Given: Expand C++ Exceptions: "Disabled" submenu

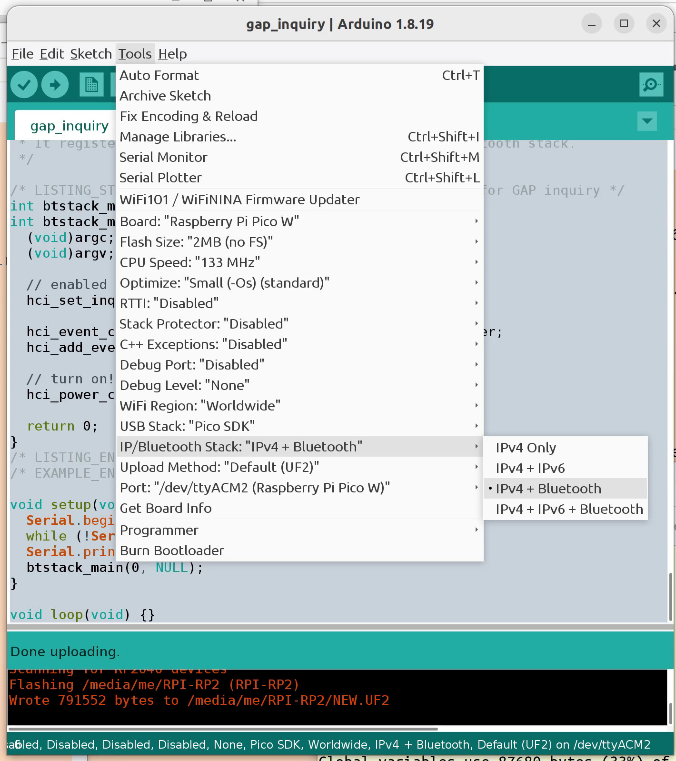Looking at the screenshot, I should (299, 344).
